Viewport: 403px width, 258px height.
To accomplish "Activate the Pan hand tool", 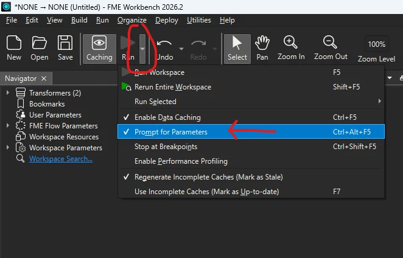I will click(262, 48).
